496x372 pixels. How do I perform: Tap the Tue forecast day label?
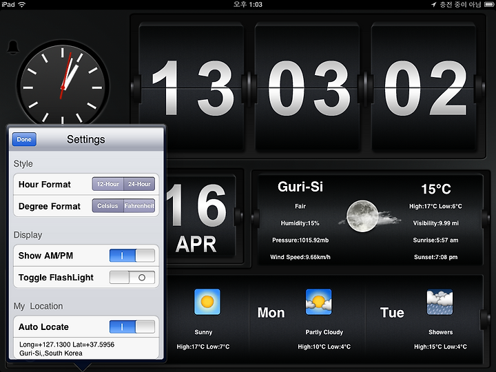392,313
